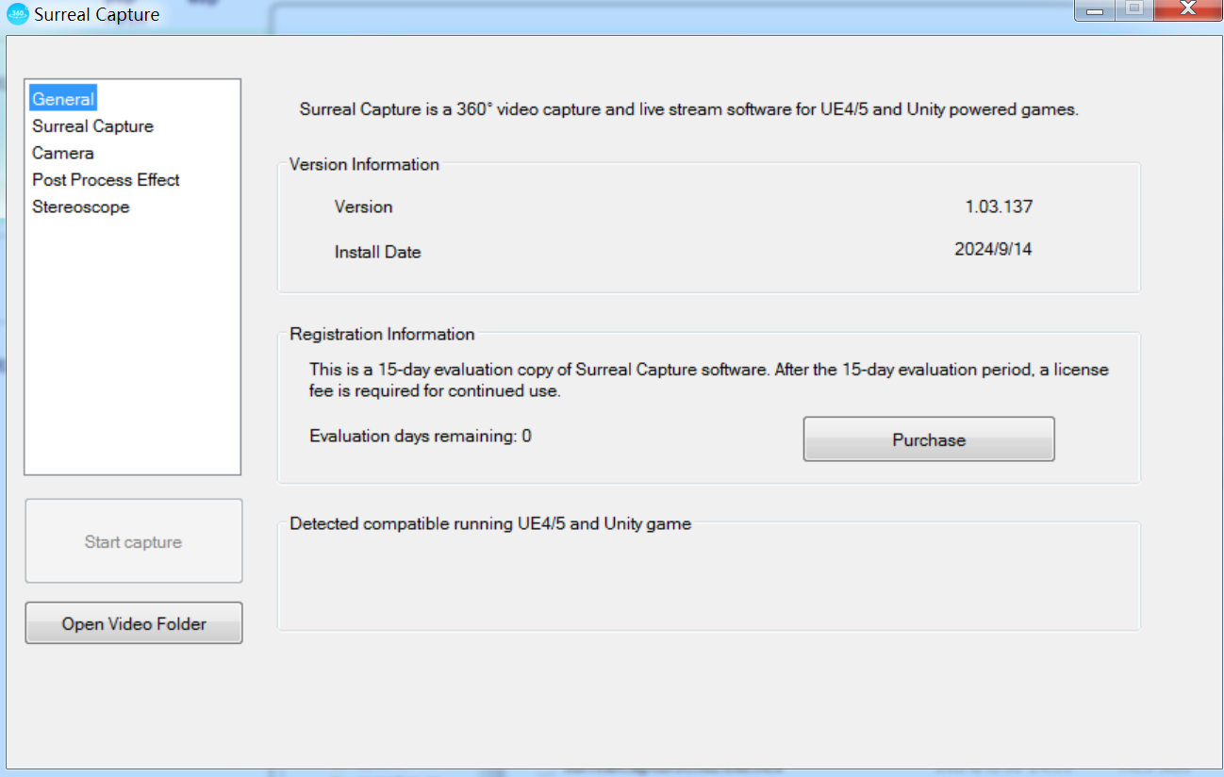Click the version number 1.03.137
This screenshot has width=1224, height=777.
tap(998, 207)
